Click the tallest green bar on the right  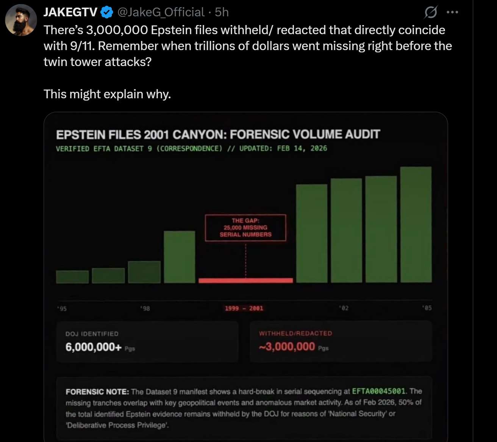tap(416, 225)
